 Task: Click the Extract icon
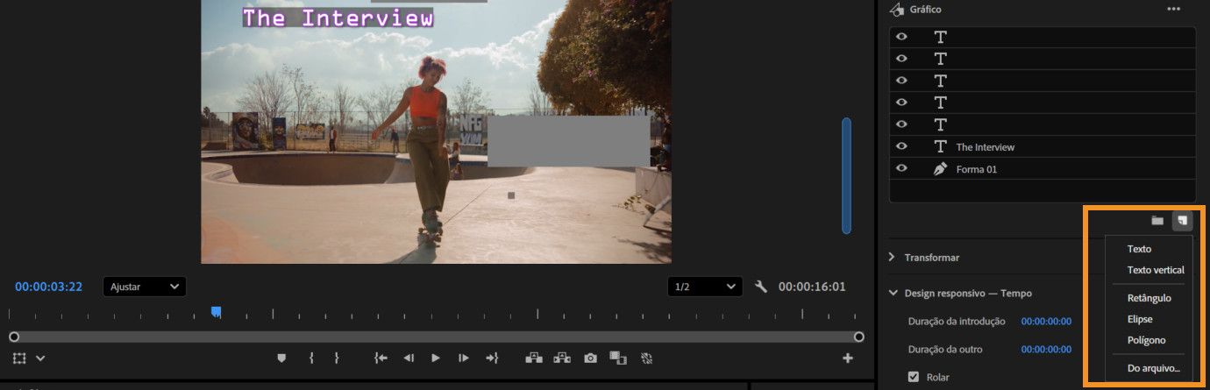[562, 358]
